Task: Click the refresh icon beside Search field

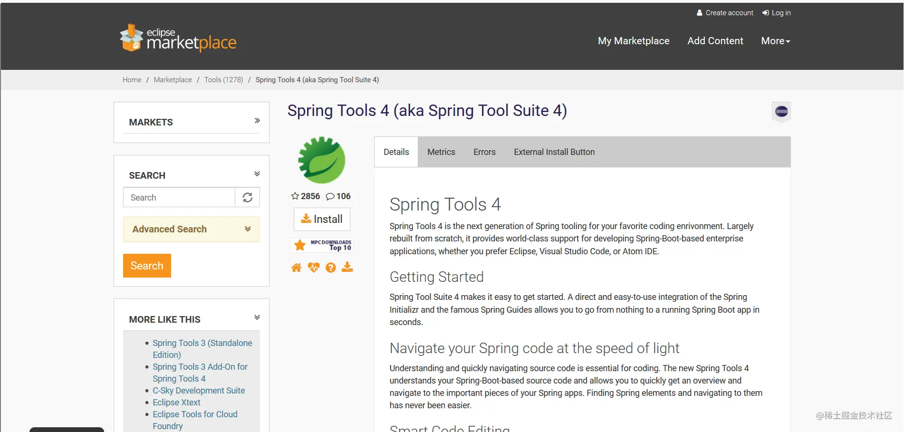Action: tap(248, 197)
